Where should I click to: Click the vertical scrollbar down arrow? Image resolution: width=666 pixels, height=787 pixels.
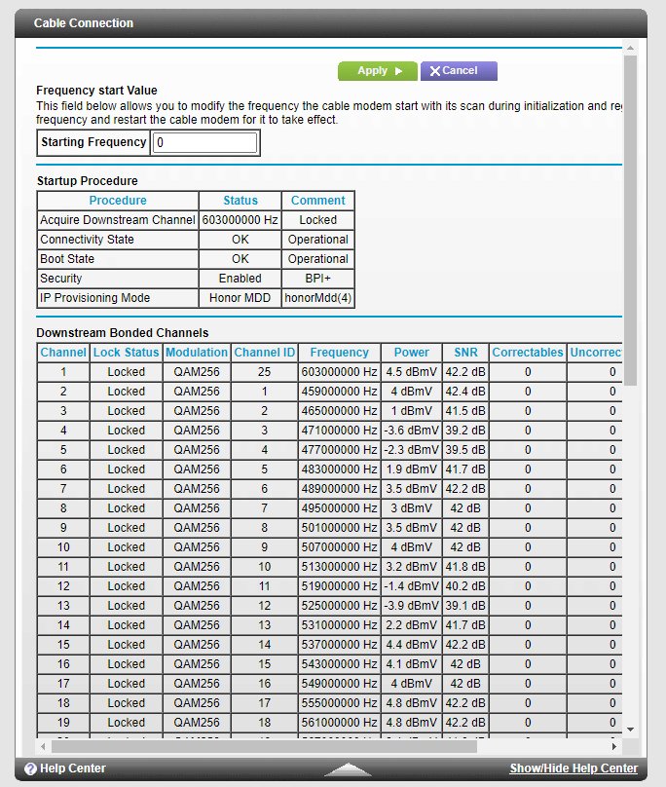coord(630,729)
